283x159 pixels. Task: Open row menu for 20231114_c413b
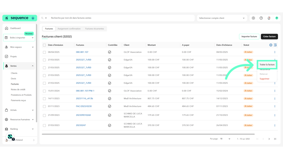point(275,99)
